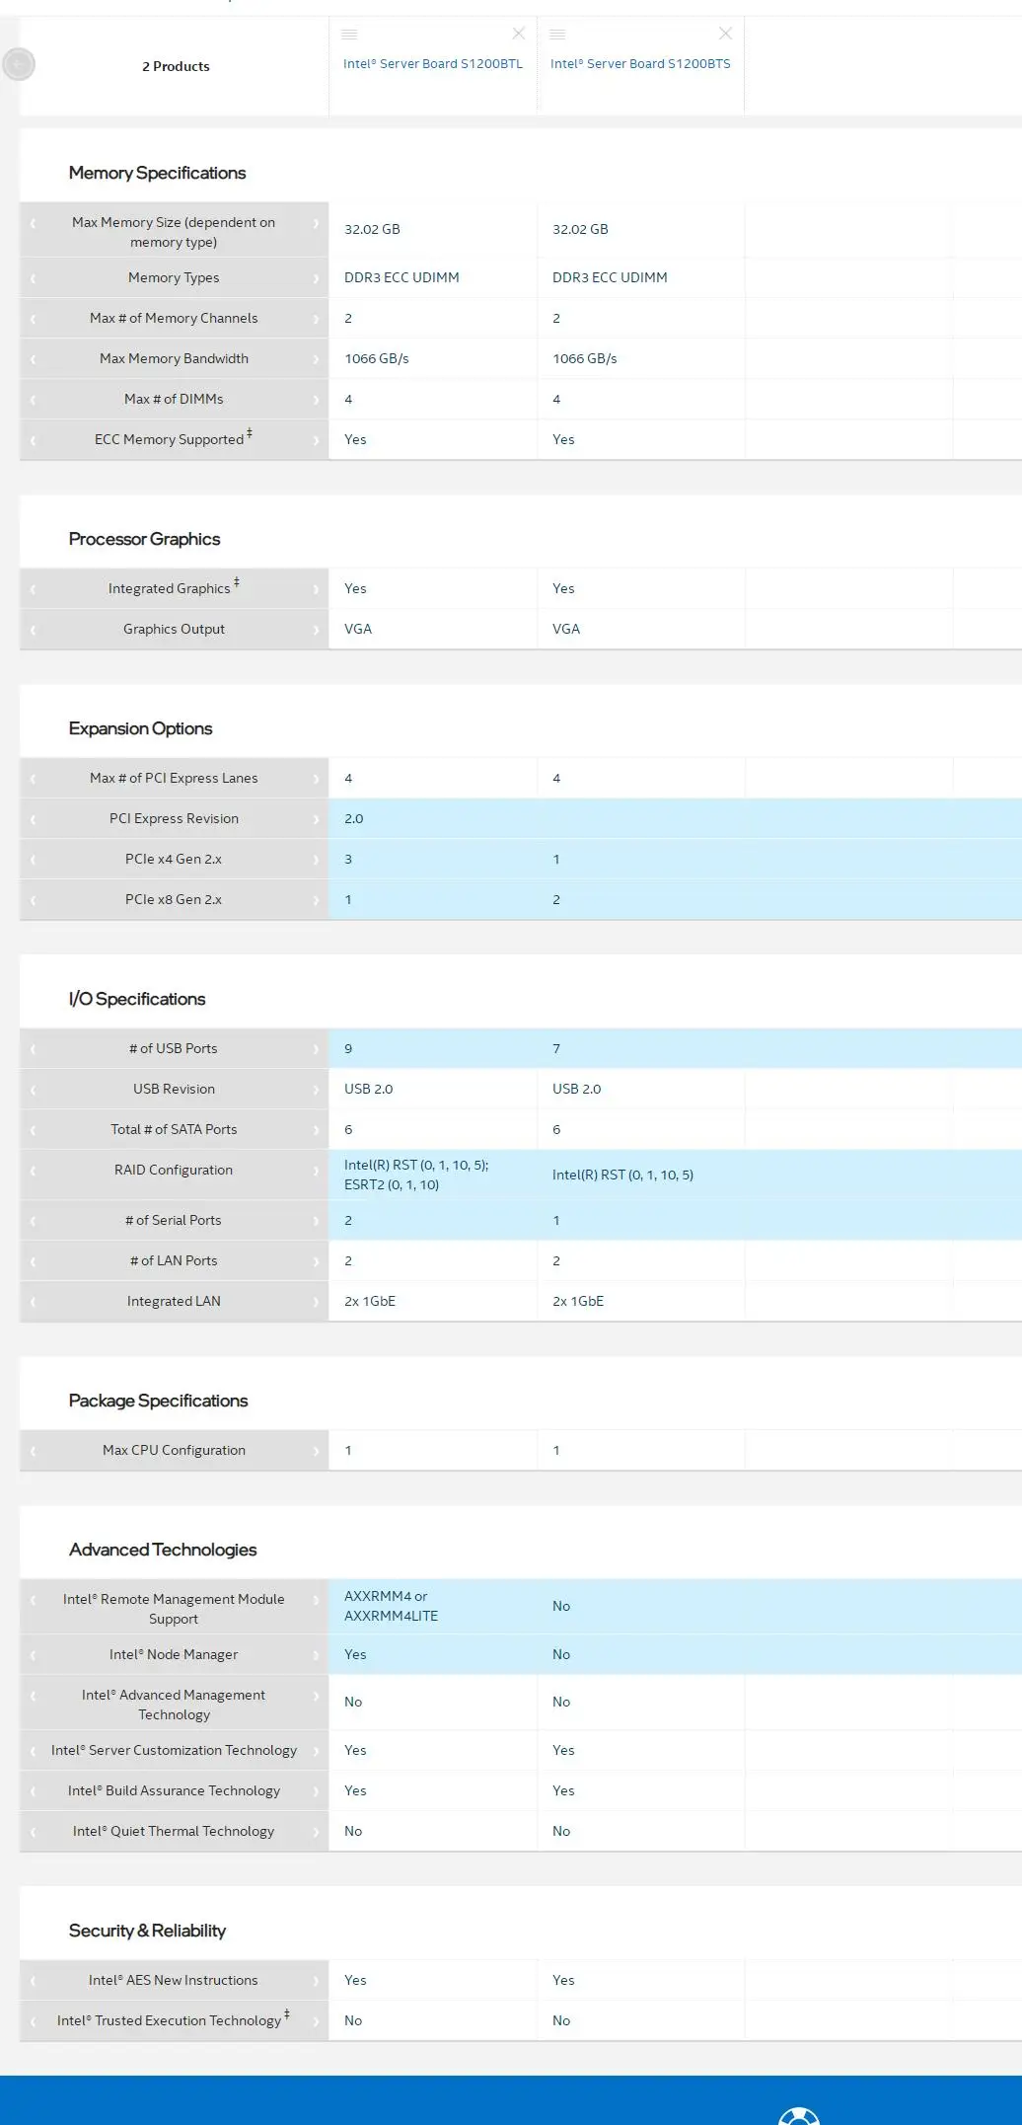Click right chevron on Max Memory Size row
This screenshot has height=2125, width=1022.
[316, 223]
